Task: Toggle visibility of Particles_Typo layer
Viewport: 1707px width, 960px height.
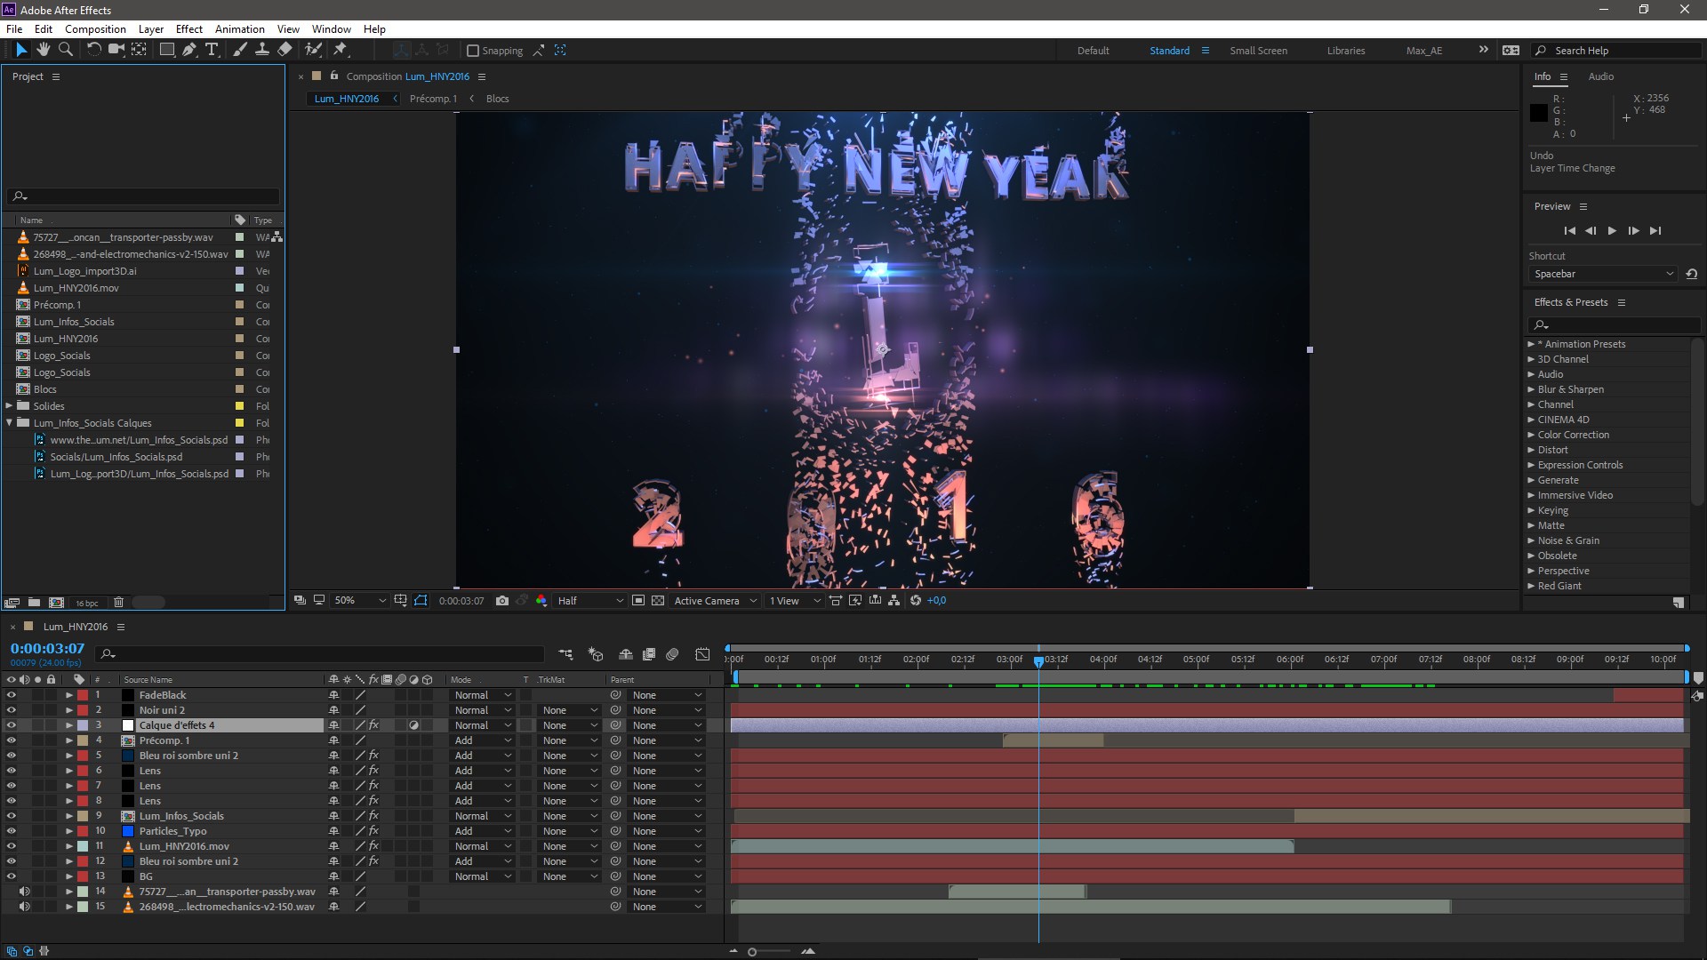Action: click(x=12, y=831)
